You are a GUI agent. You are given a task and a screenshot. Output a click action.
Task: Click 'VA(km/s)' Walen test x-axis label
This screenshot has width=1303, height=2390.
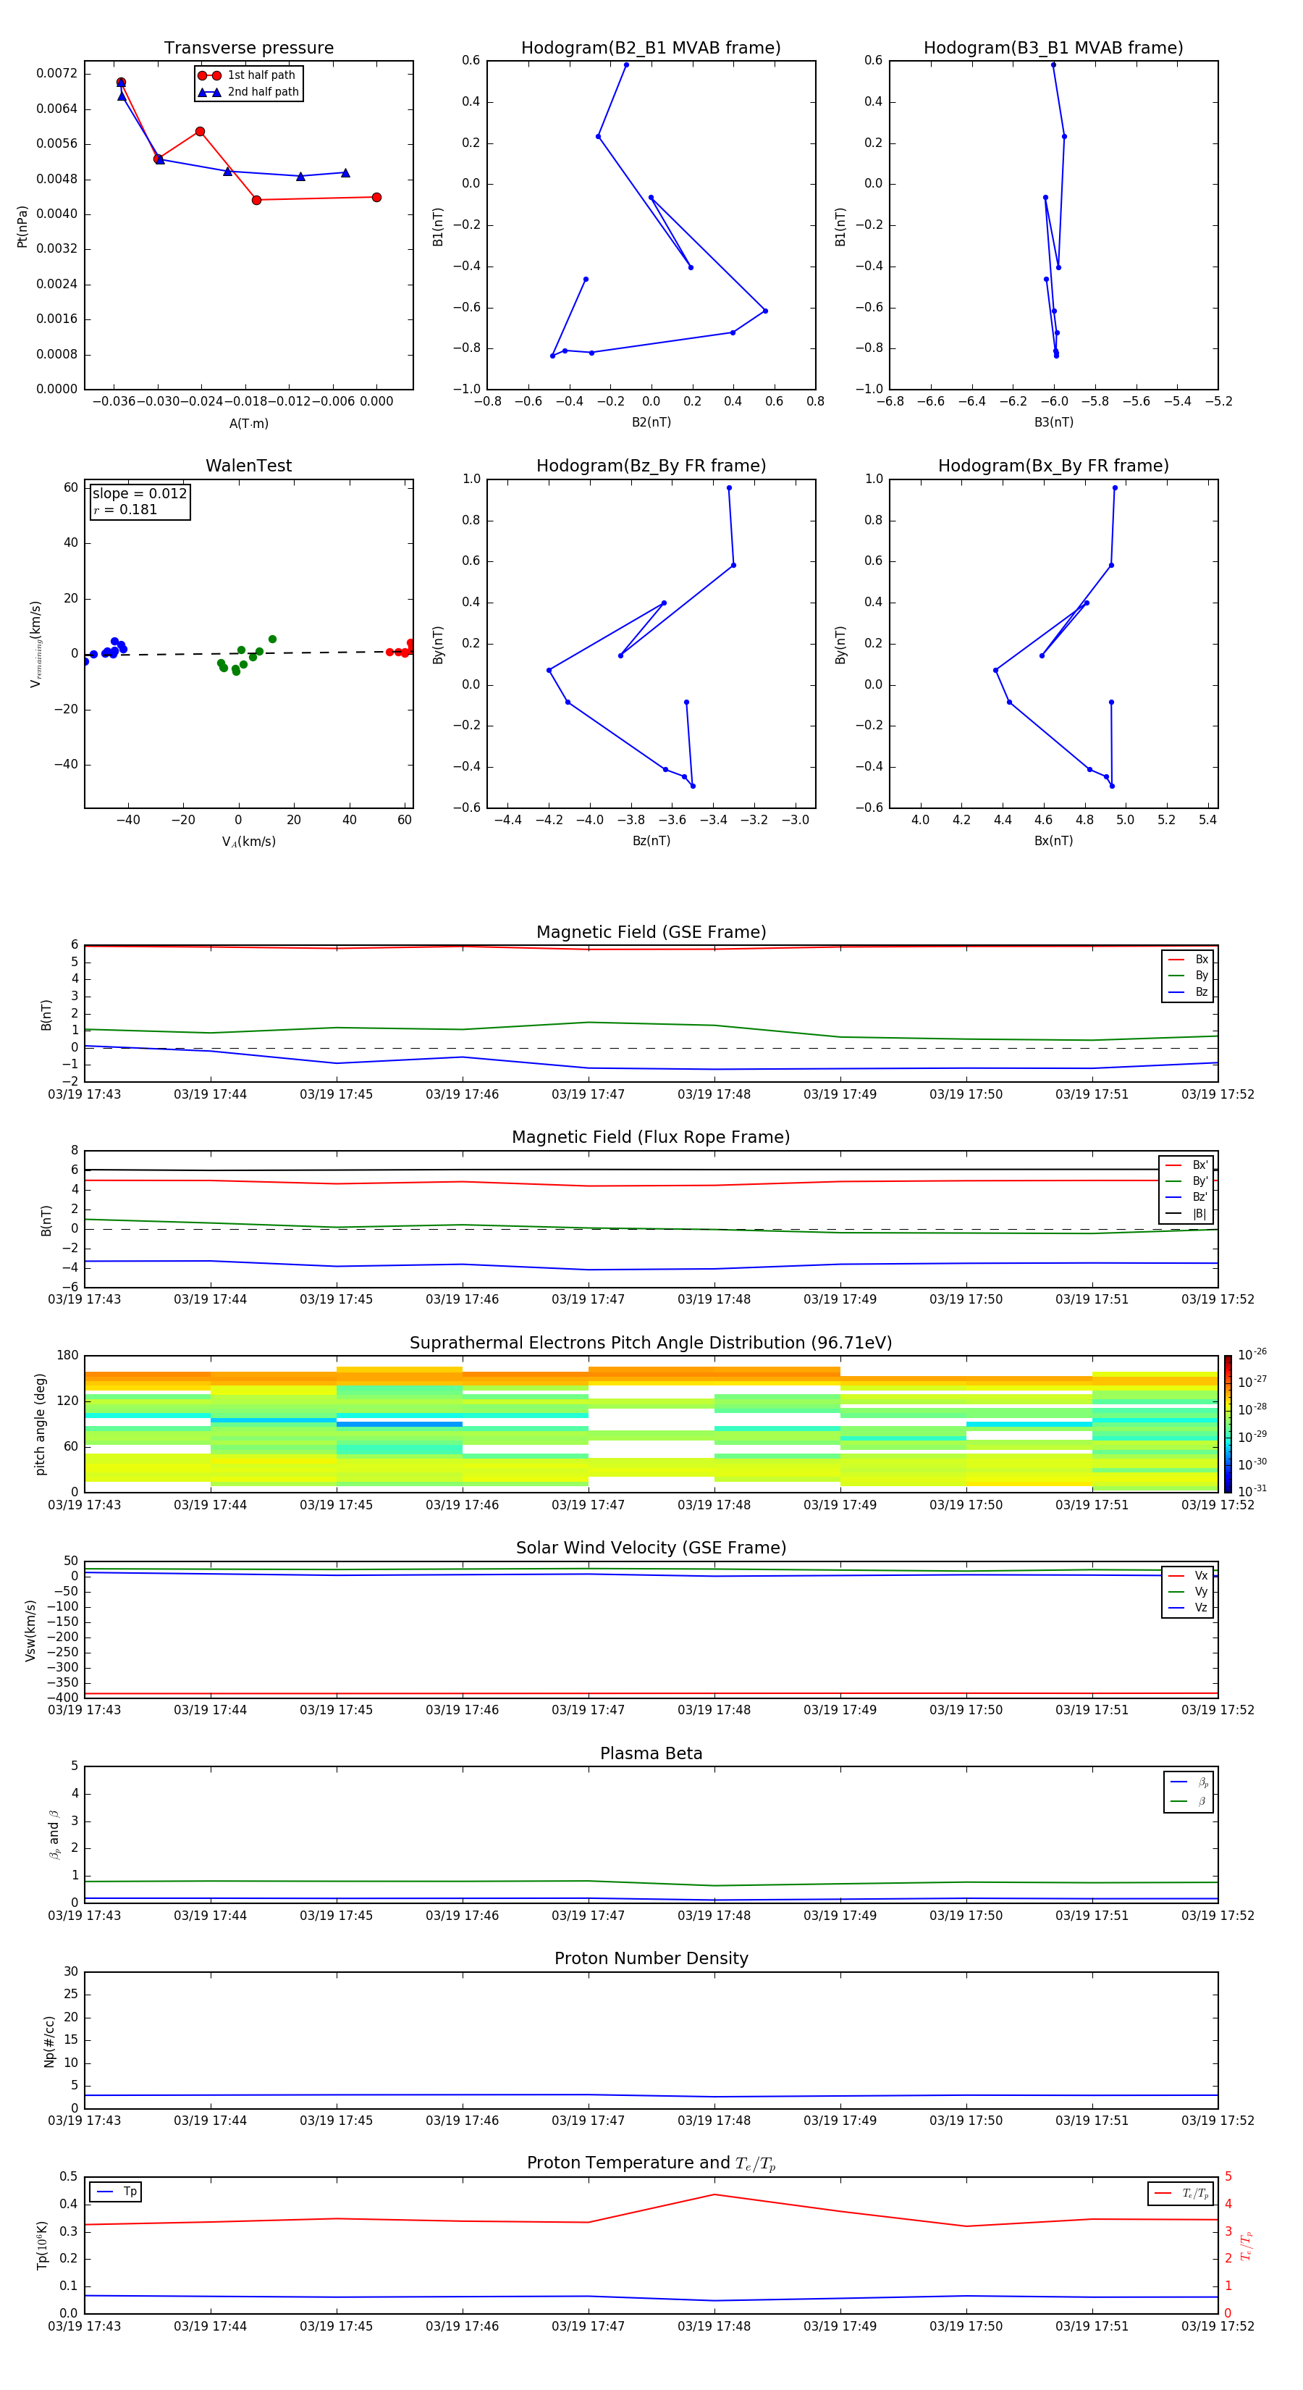[248, 842]
